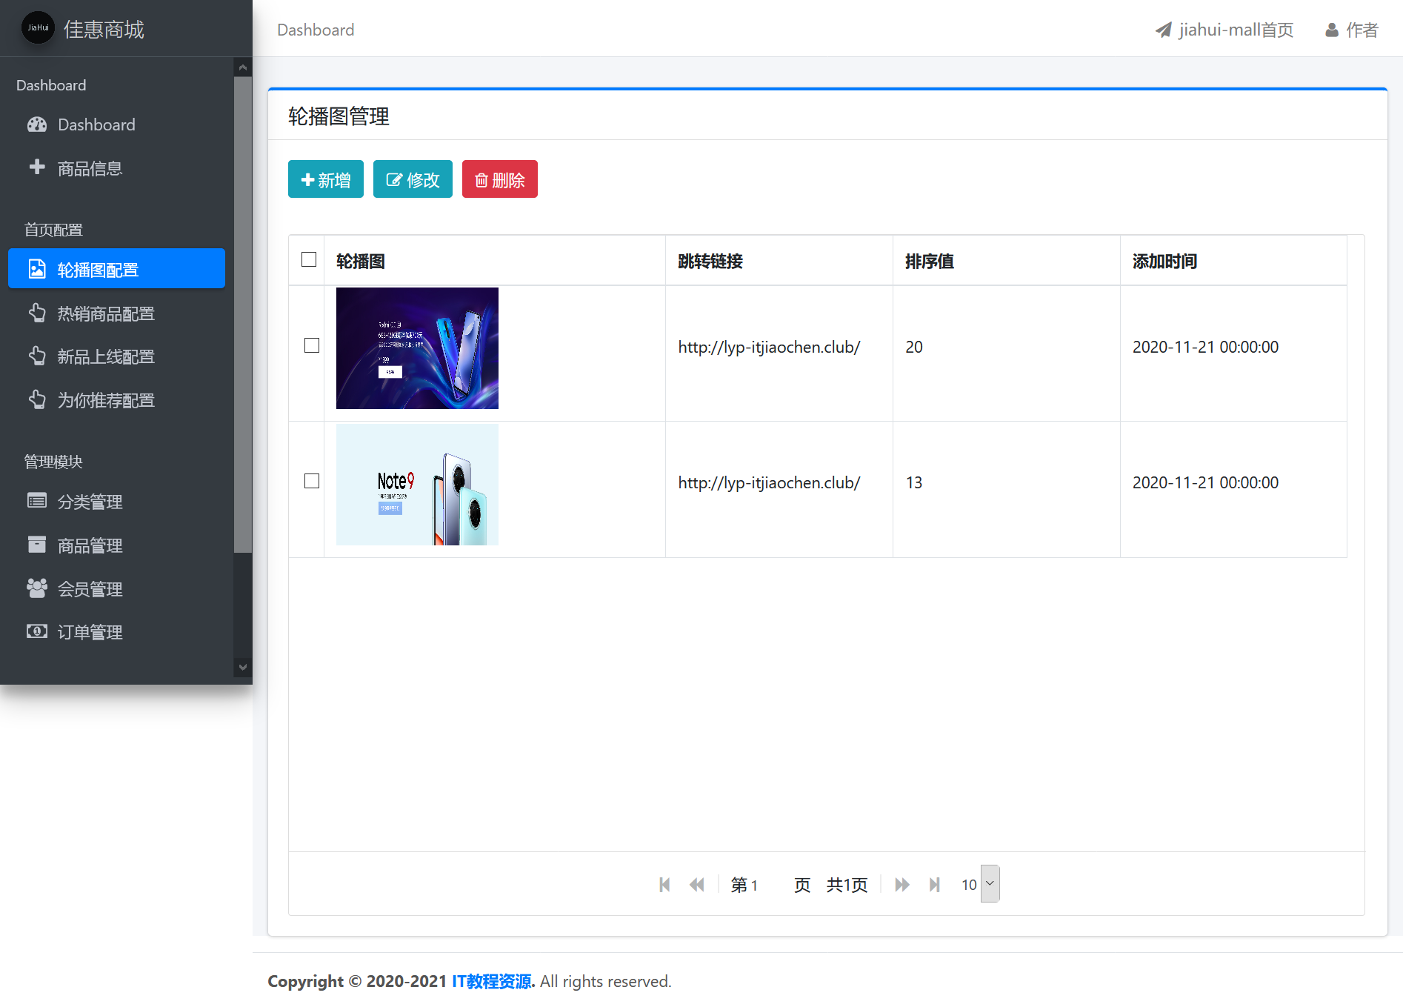Go to first page pagination icon
The width and height of the screenshot is (1403, 1007).
[664, 885]
